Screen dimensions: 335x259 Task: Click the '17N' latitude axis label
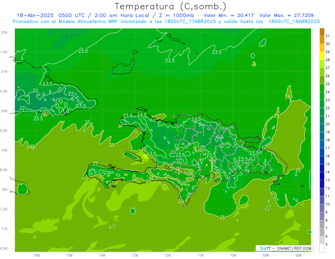coord(4,229)
